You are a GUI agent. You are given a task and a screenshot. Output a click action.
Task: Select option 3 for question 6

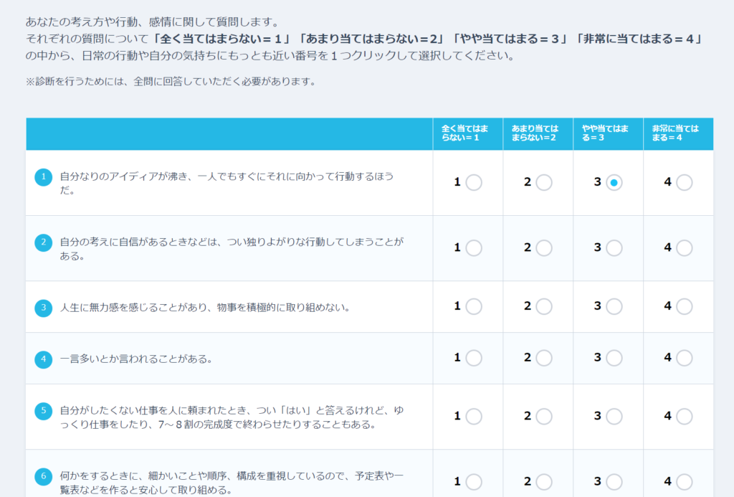point(614,482)
